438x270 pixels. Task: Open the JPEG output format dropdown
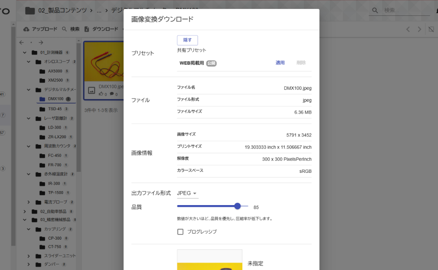[x=187, y=192]
